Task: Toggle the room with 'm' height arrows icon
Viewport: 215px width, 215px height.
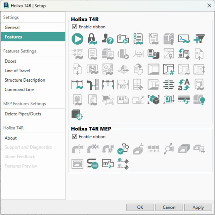Action: pyautogui.click(x=199, y=69)
